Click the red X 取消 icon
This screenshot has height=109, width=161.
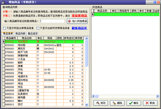147,103
